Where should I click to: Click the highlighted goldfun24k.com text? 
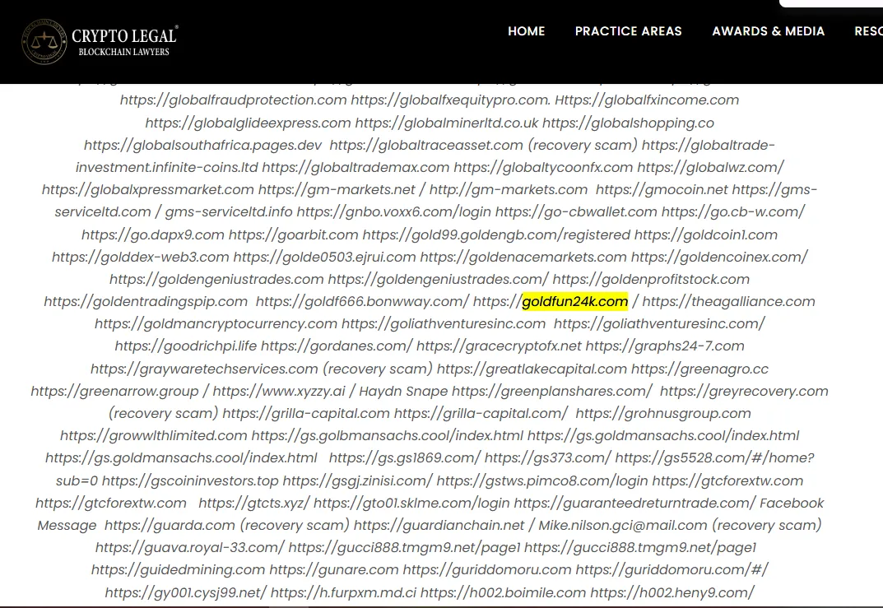(x=575, y=301)
